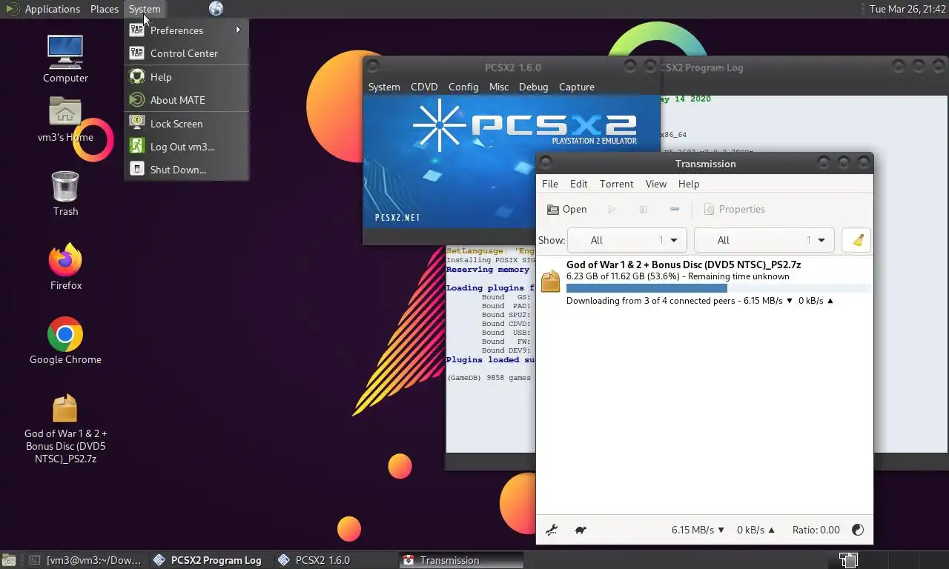The image size is (949, 569).
Task: Choose Shut Down... from System menu
Action: [x=186, y=170]
